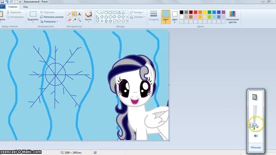The width and height of the screenshot is (276, 155).
Task: Click Изменить размер resize button
Action: (52, 17)
